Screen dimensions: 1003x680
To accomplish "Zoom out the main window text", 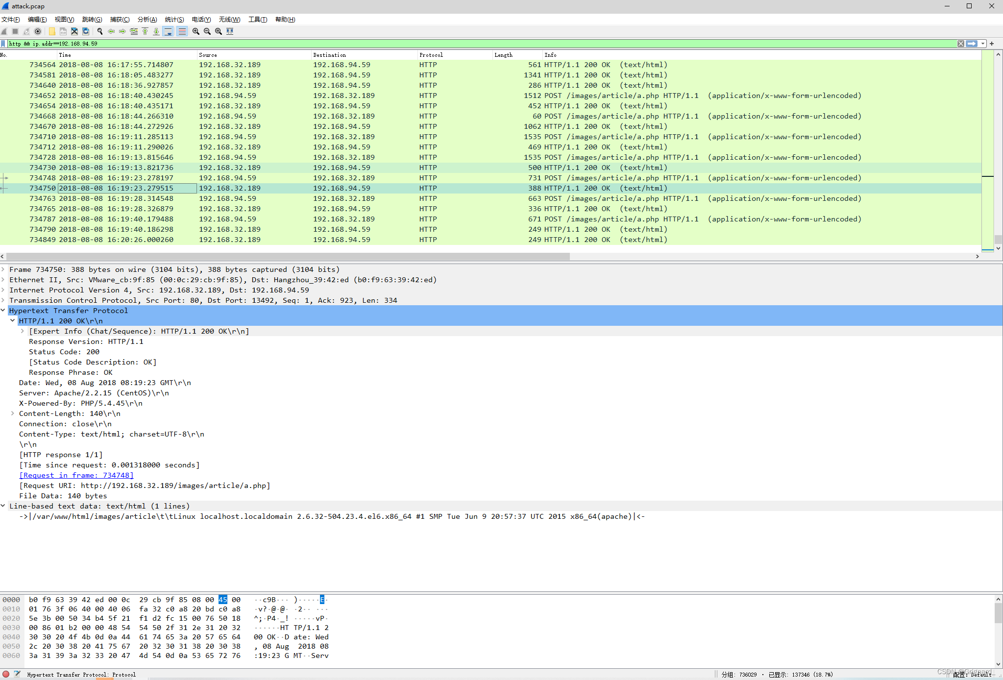I will (x=207, y=31).
